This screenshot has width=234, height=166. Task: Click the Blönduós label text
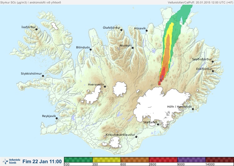coord(83,47)
